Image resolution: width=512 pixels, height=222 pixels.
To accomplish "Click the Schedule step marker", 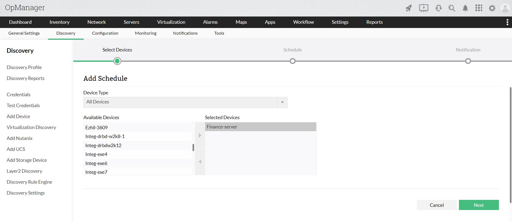I will (x=293, y=61).
